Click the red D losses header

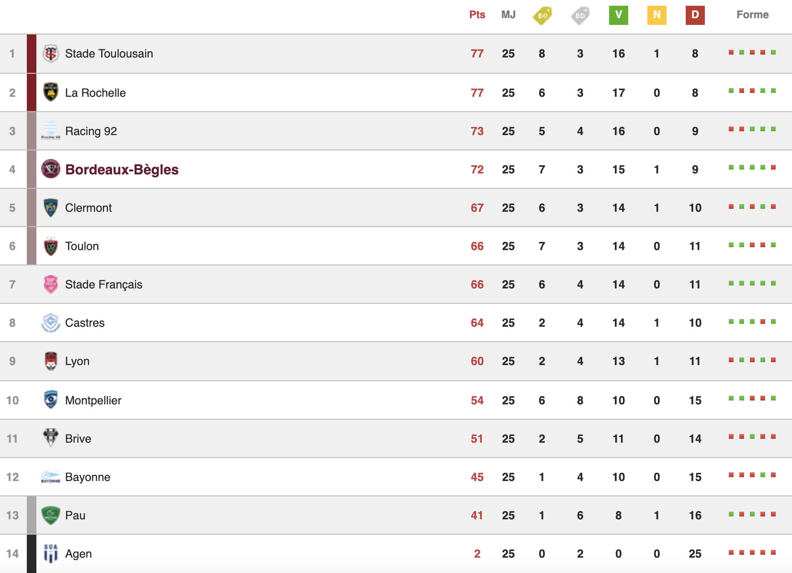[695, 15]
